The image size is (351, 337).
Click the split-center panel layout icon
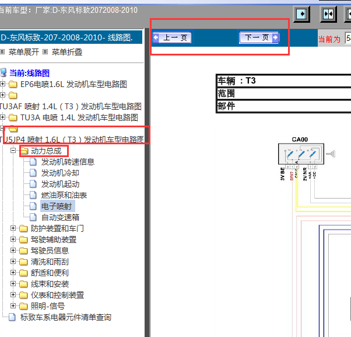328,14
